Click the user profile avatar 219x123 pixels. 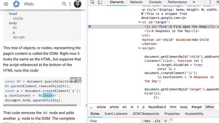point(78,4)
